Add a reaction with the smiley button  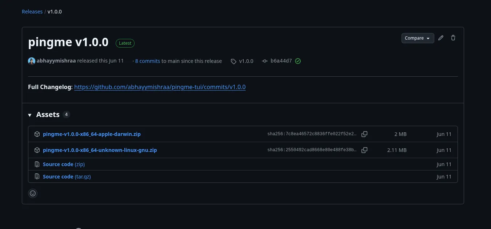tap(33, 193)
